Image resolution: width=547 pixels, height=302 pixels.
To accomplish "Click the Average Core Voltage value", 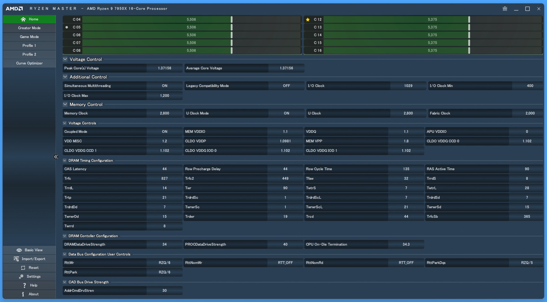I will [286, 68].
